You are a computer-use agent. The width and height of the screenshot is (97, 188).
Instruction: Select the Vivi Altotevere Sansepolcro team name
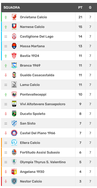pyautogui.click(x=43, y=104)
